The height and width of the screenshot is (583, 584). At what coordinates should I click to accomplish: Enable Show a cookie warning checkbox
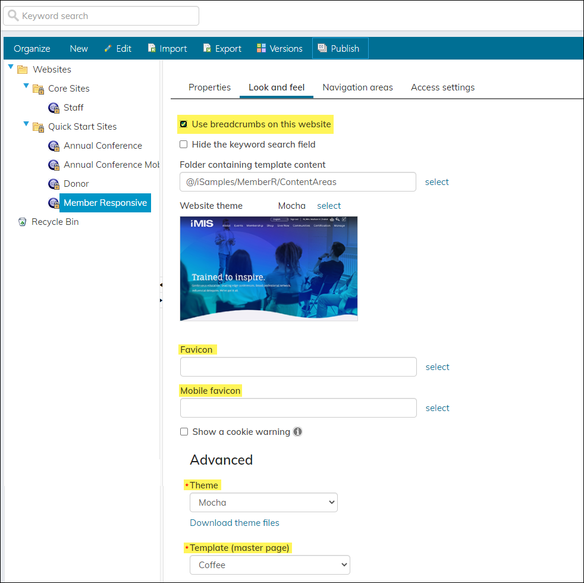point(184,432)
